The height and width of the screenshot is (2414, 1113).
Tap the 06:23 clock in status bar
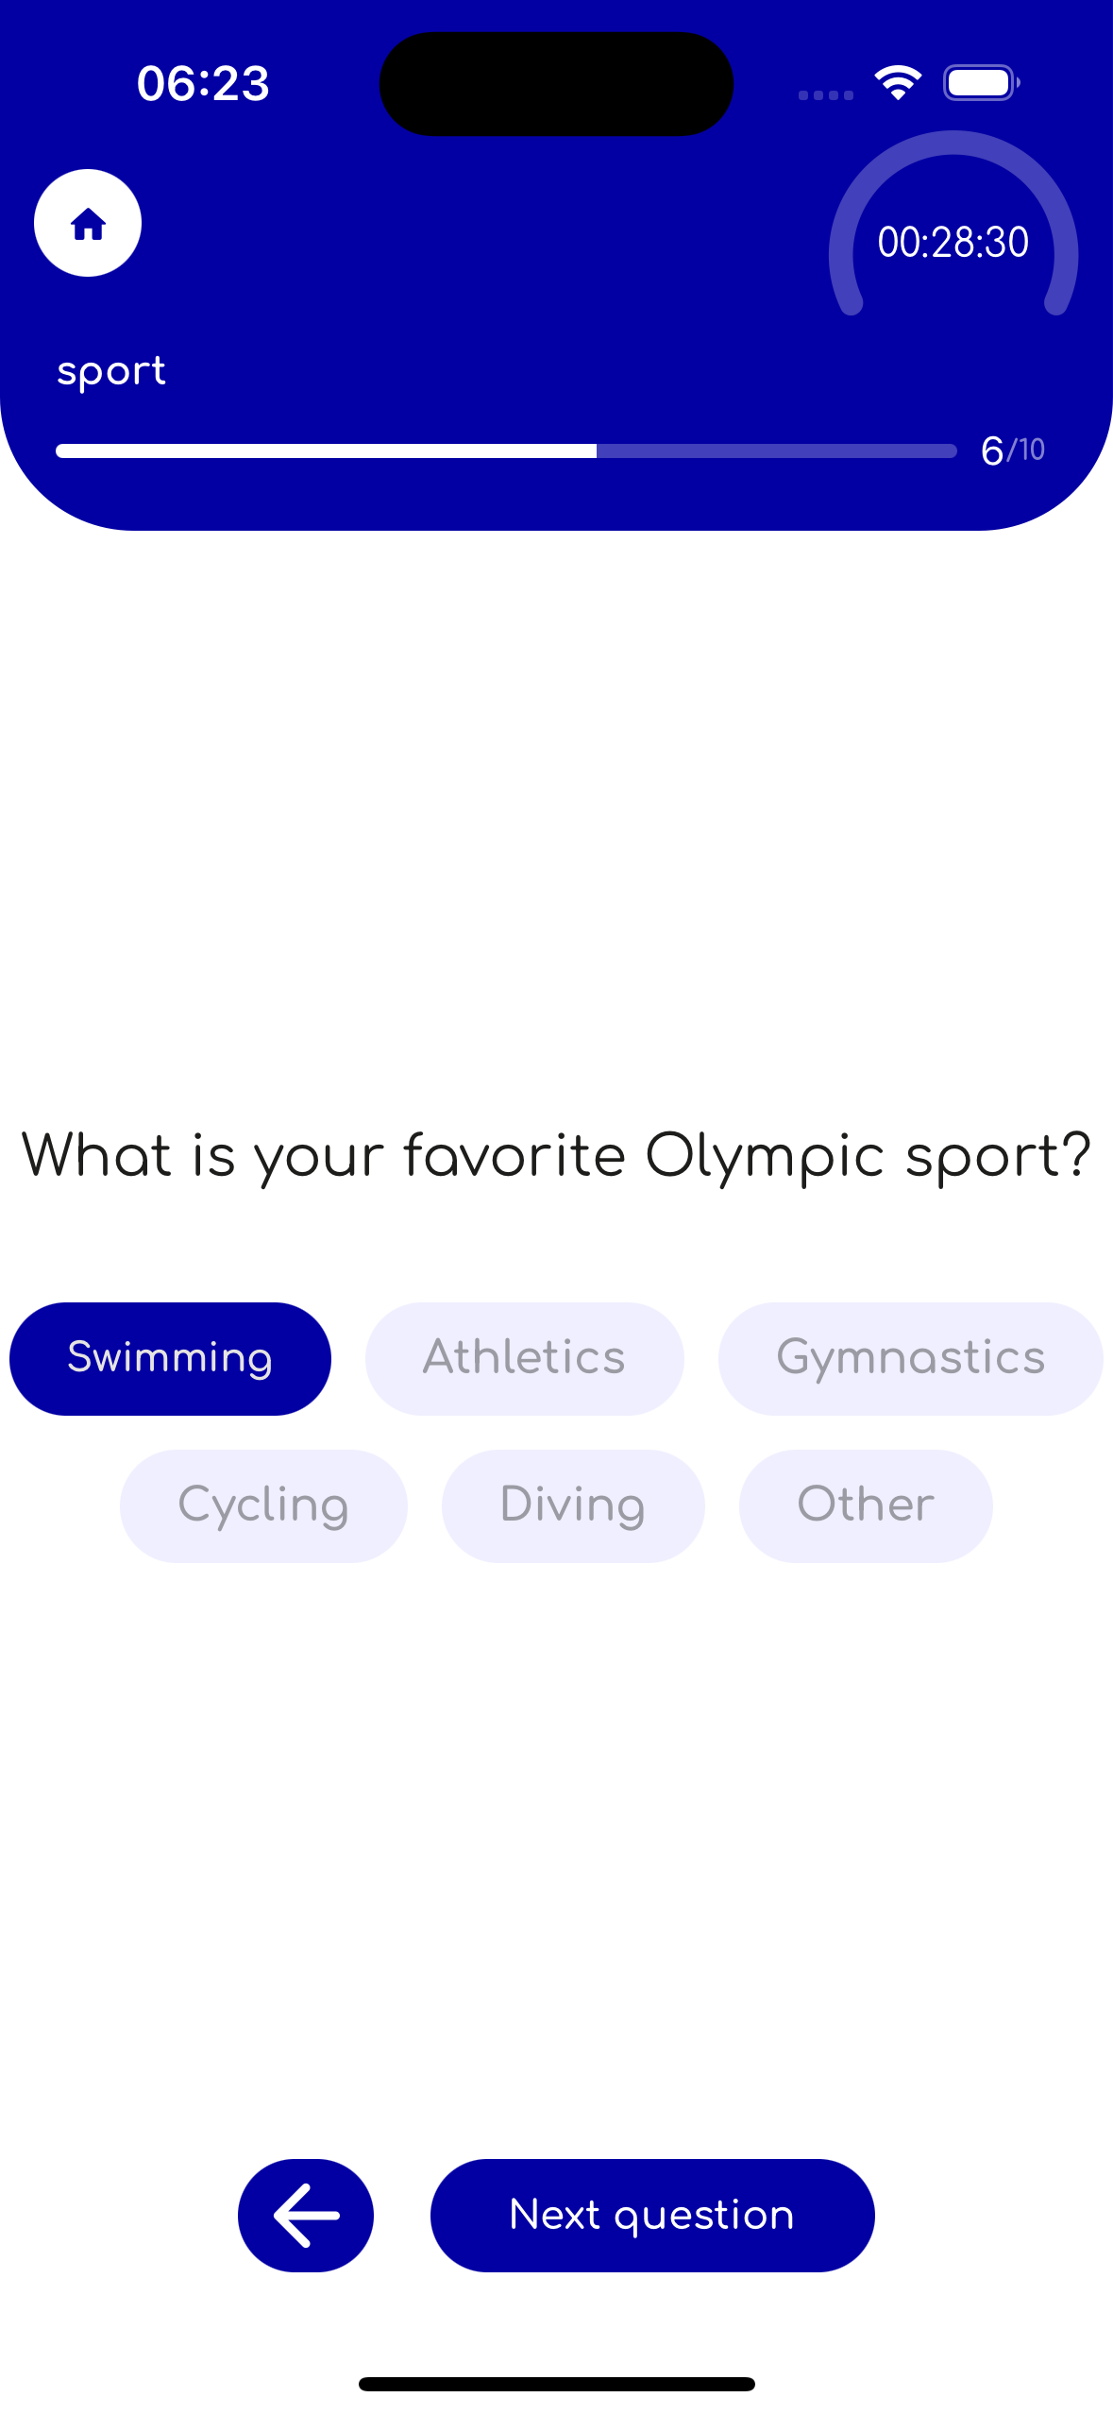(x=203, y=83)
